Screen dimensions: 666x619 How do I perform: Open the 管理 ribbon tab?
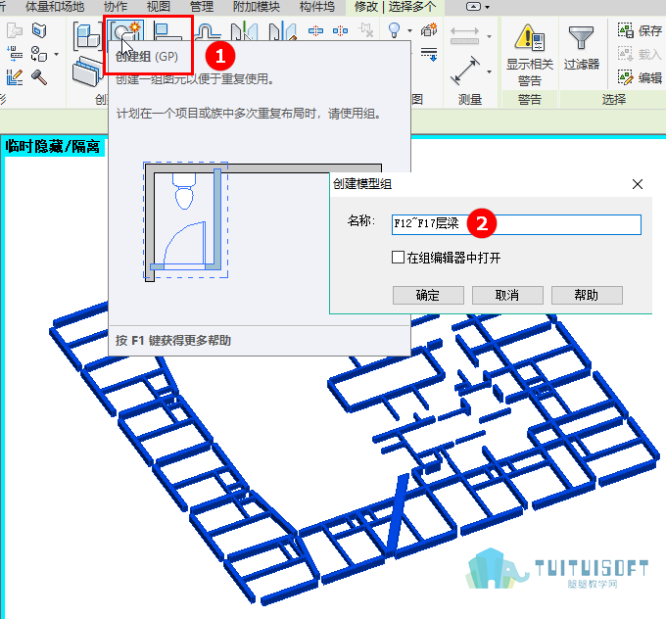202,7
